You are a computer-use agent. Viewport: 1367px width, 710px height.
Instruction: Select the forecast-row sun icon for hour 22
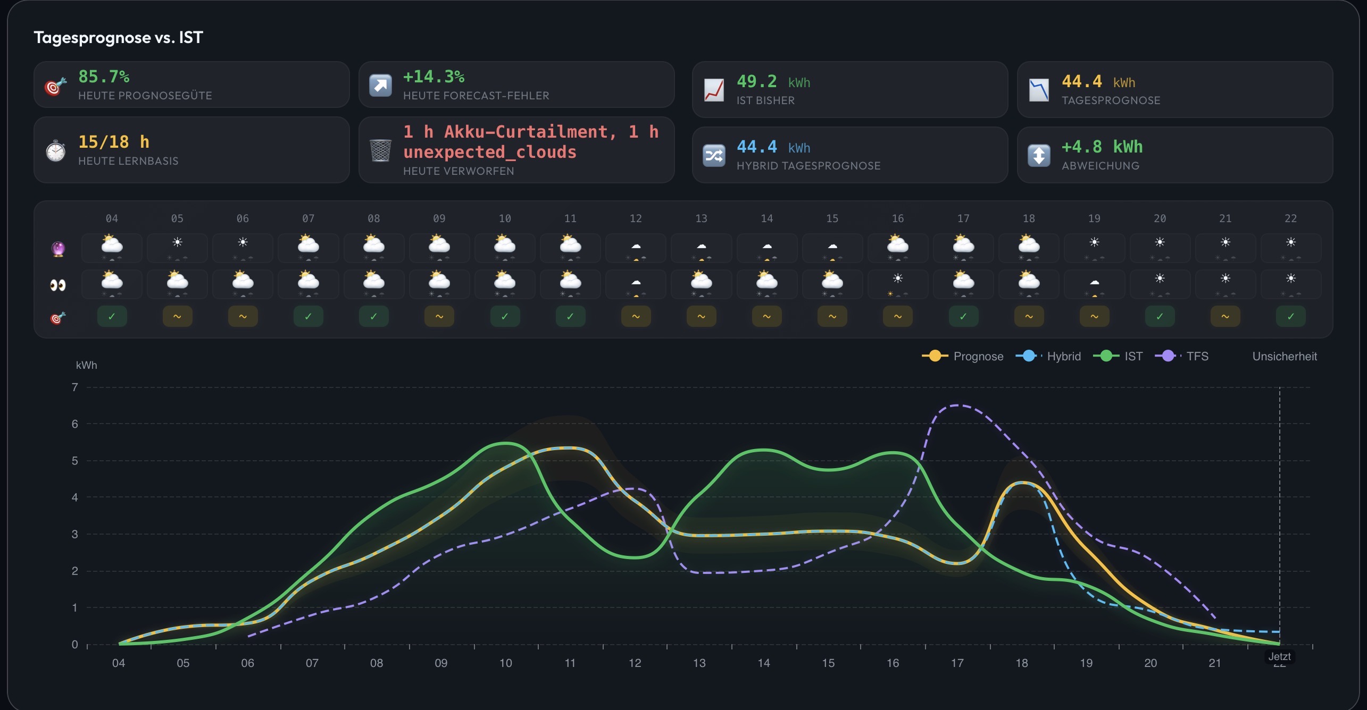(1291, 242)
